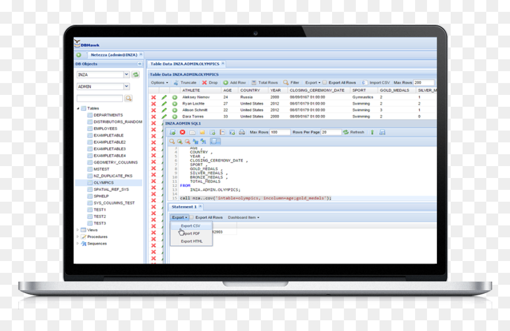
Task: Select the DEPARTMENTS table in tree
Action: (x=108, y=115)
